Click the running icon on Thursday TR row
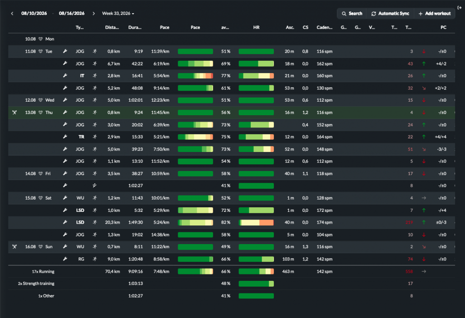The image size is (465, 318). pyautogui.click(x=94, y=137)
